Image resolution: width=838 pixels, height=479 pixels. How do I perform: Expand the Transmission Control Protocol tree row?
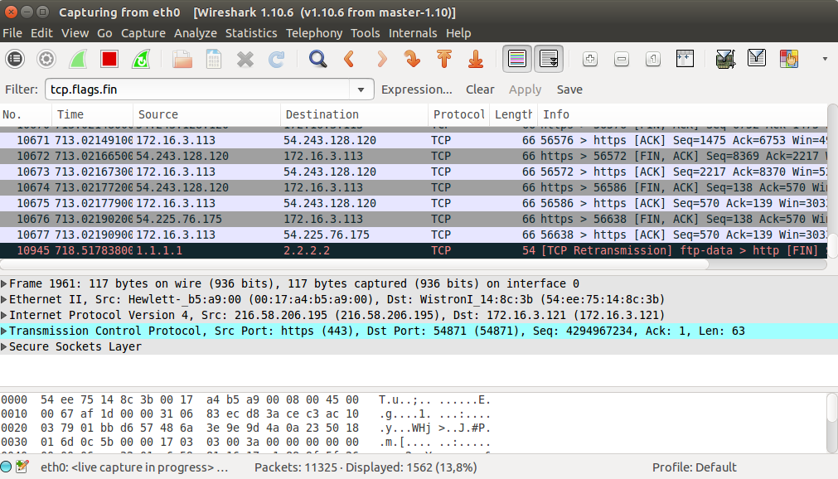pos(5,331)
